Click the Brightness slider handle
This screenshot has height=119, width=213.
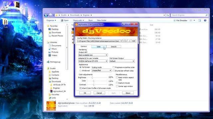92,77
